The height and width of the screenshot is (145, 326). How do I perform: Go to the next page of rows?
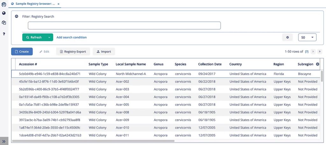313,52
